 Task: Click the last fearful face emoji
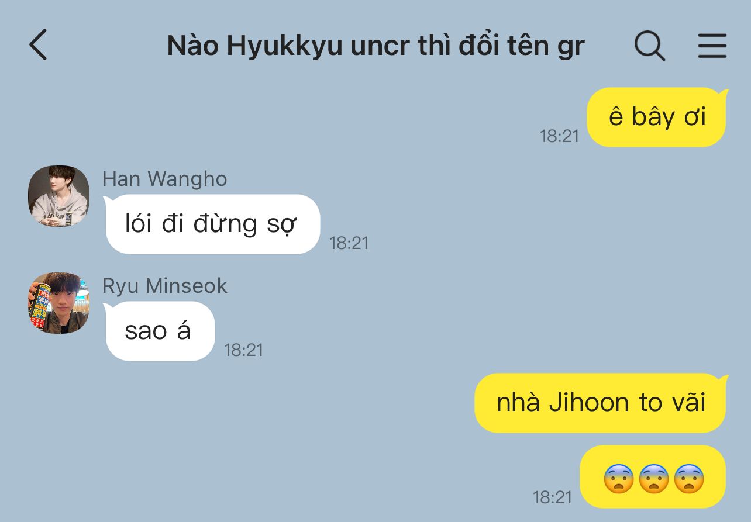688,479
